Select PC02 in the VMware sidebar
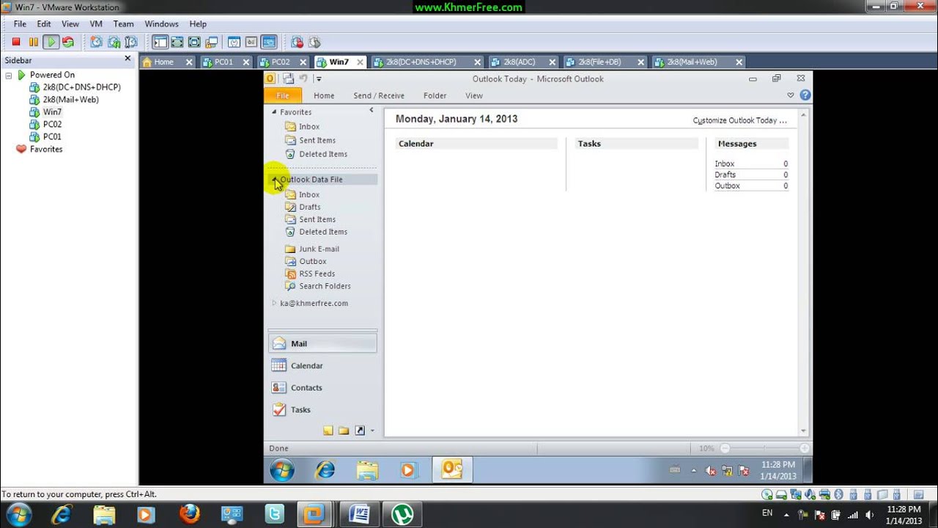Viewport: 938px width, 528px height. click(52, 124)
